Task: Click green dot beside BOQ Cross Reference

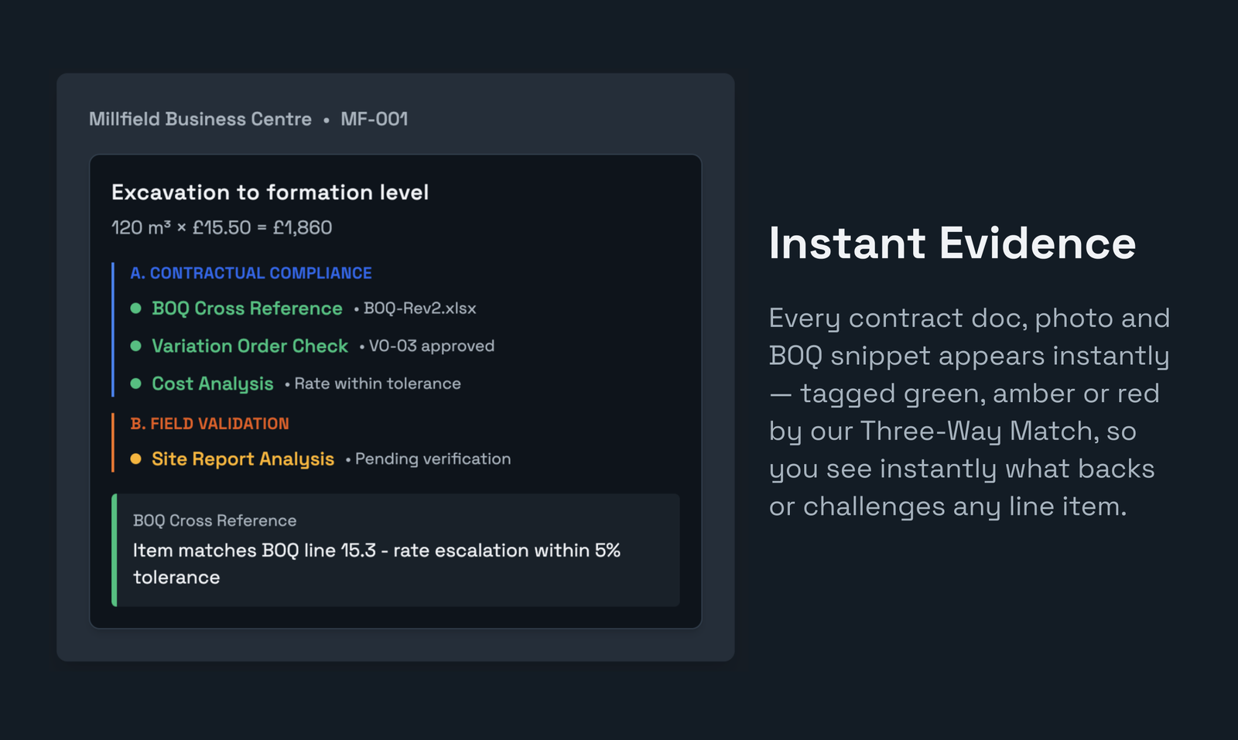Action: point(135,309)
